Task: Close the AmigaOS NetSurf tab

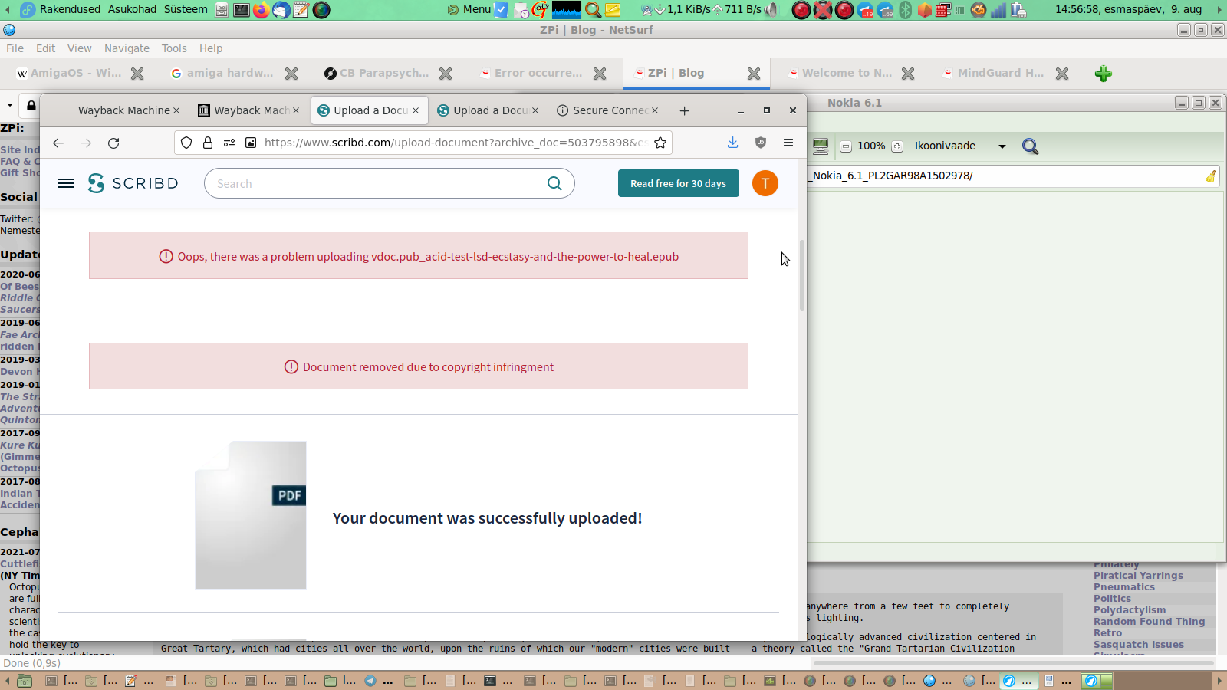Action: pyautogui.click(x=137, y=74)
